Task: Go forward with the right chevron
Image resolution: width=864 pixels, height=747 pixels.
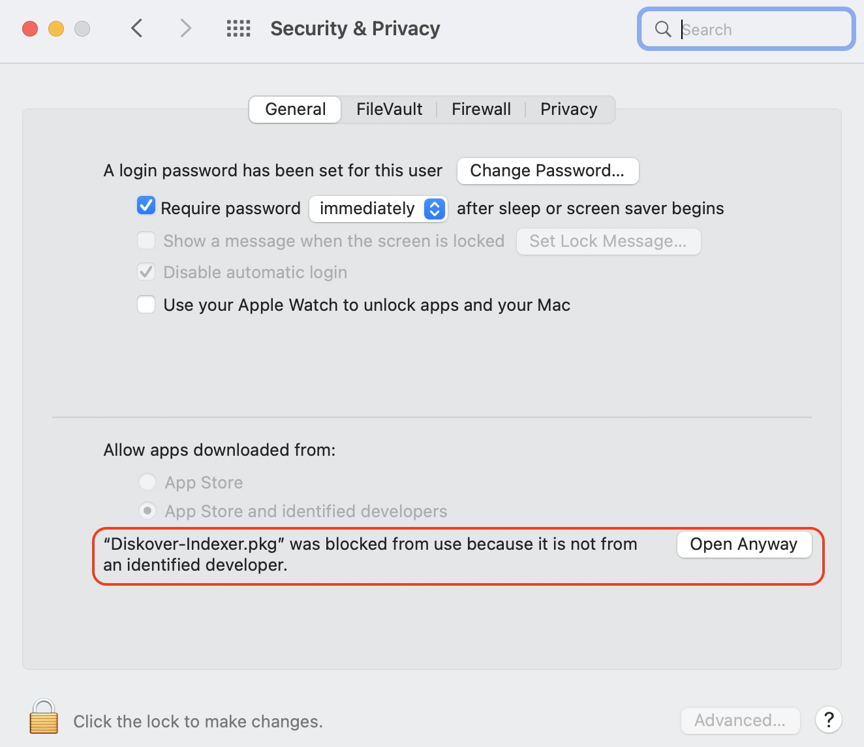Action: coord(186,29)
